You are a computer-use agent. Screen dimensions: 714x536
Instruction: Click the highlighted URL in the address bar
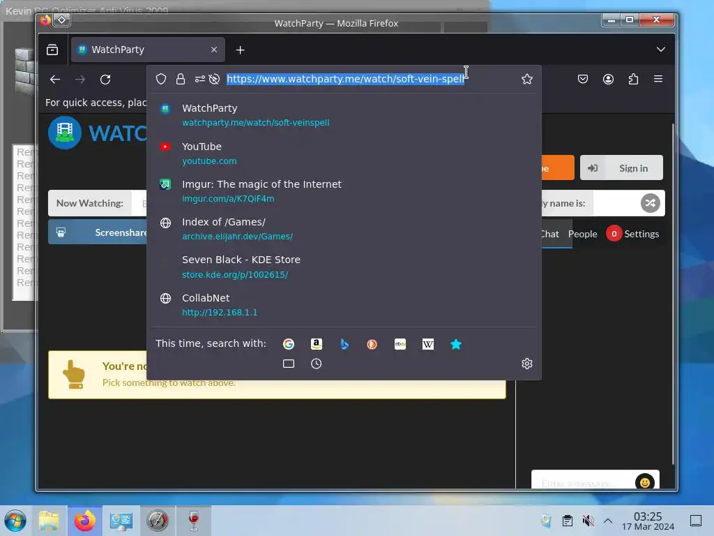(346, 79)
